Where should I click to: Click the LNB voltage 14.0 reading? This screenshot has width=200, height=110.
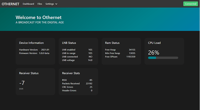click(x=90, y=60)
